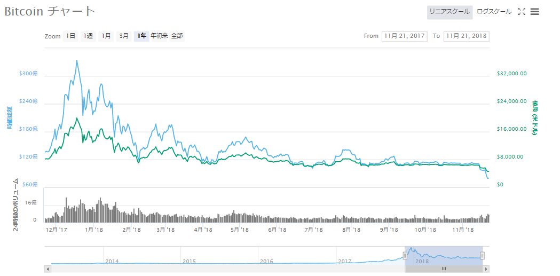
Task: Set zoom to 1週
Action: click(88, 36)
